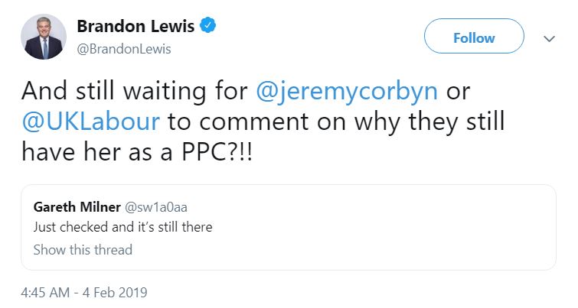Open the @BrandonLewis handle link
Screen dimensions: 578x308
(x=123, y=49)
